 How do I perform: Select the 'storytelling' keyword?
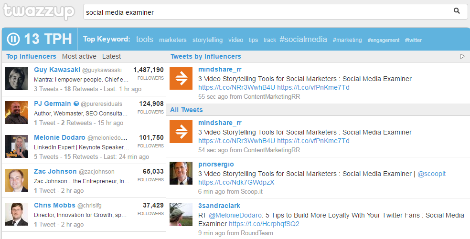[207, 40]
